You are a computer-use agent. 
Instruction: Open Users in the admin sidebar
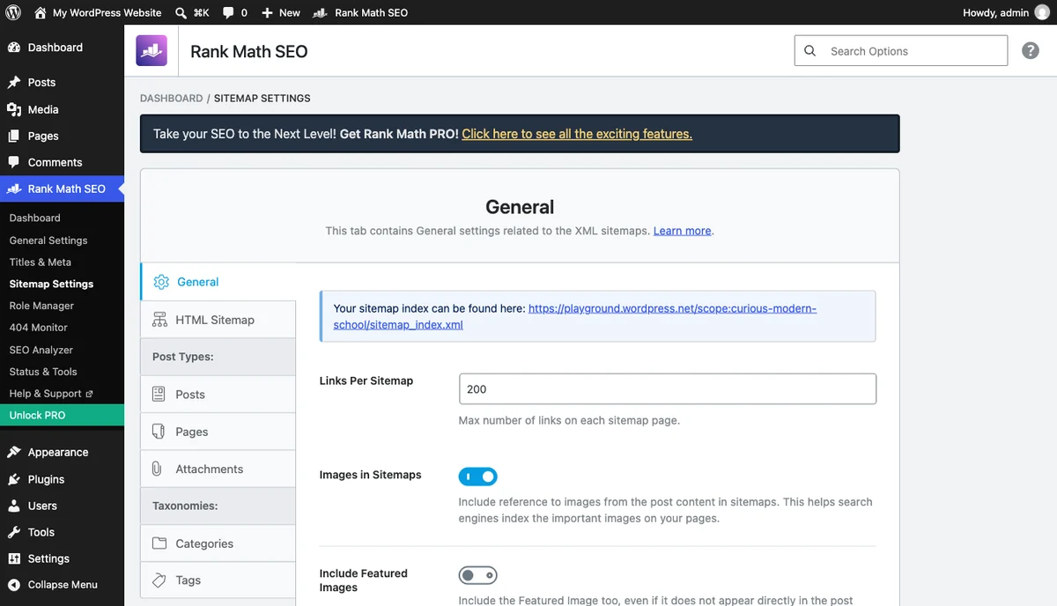(62, 506)
